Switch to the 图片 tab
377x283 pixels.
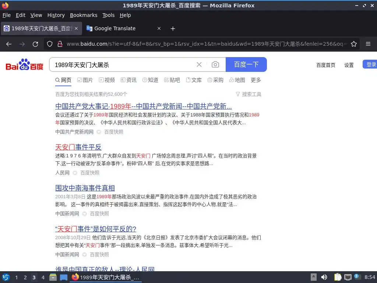point(85,80)
